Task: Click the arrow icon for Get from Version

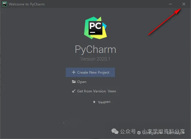Action: pyautogui.click(x=74, y=91)
